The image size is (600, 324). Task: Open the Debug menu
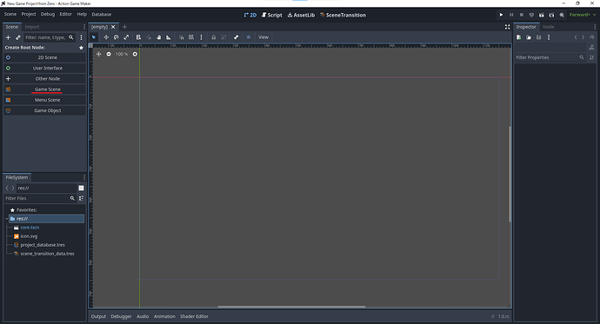coord(48,14)
